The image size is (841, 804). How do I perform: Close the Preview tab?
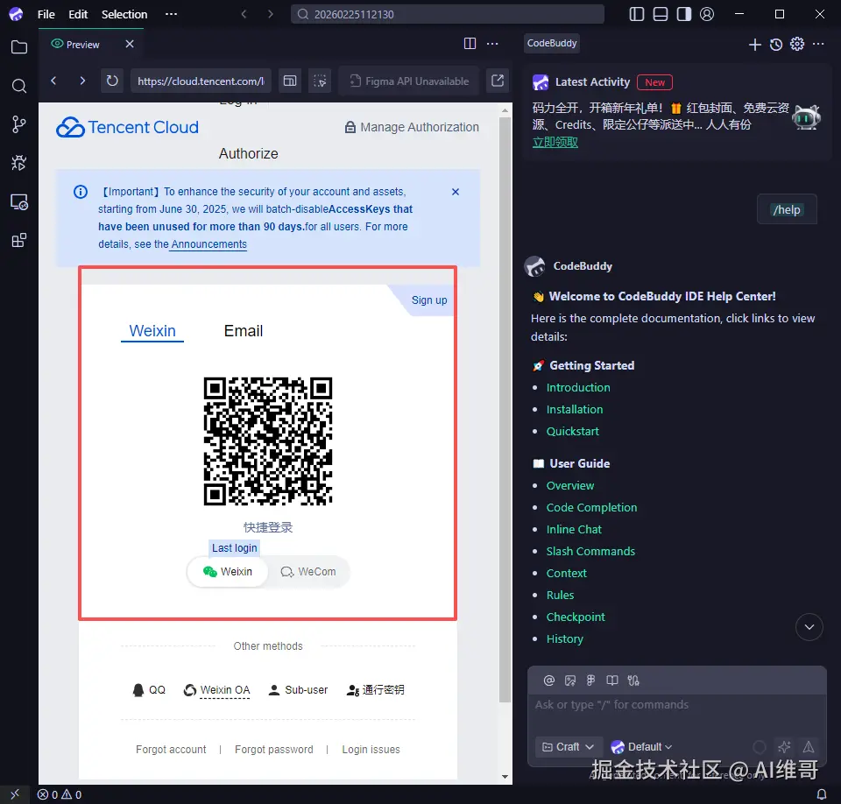pyautogui.click(x=130, y=44)
